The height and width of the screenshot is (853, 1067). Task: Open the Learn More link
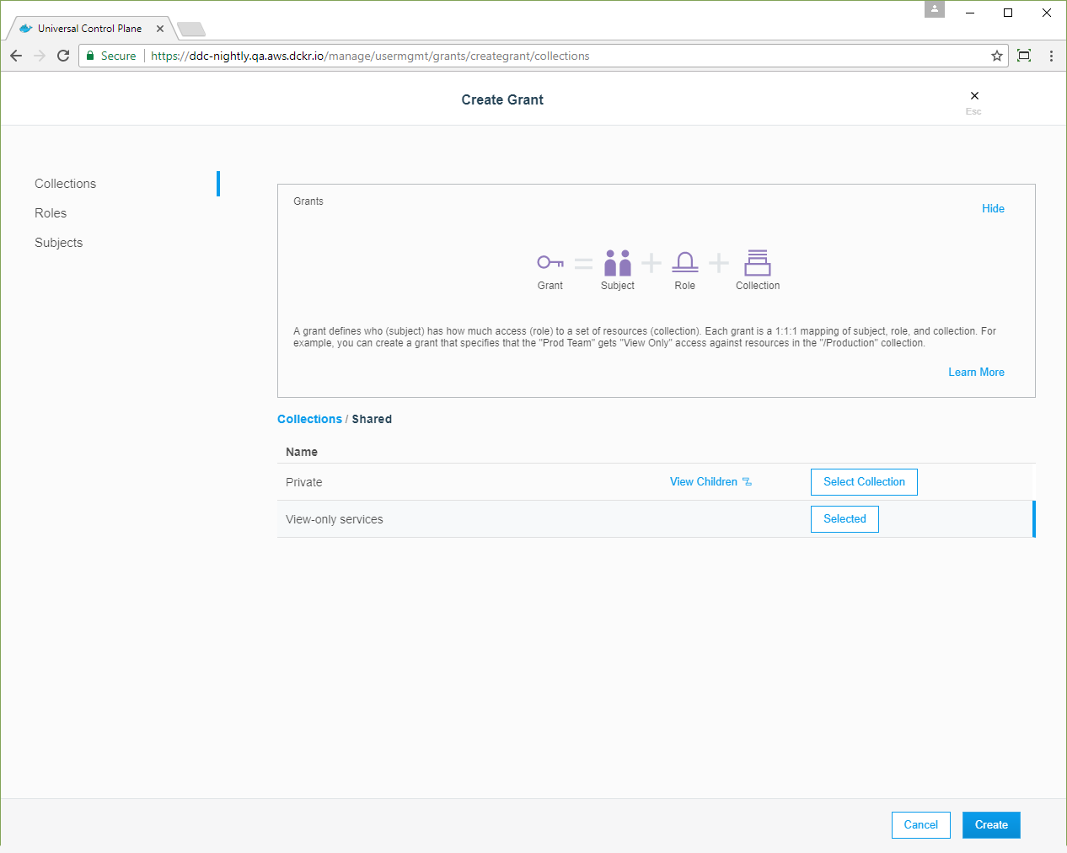[976, 373]
